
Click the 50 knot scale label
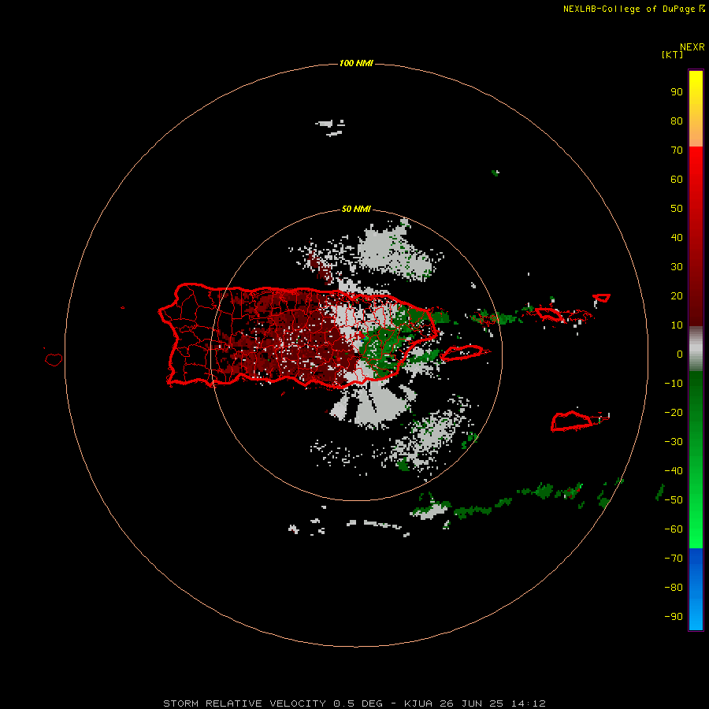(677, 209)
